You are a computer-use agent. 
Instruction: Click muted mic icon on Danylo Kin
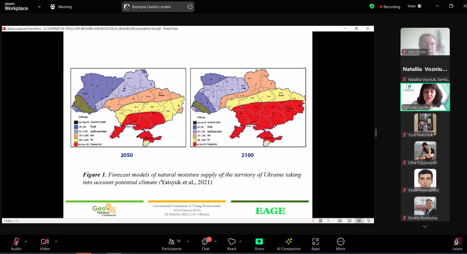[x=404, y=52]
